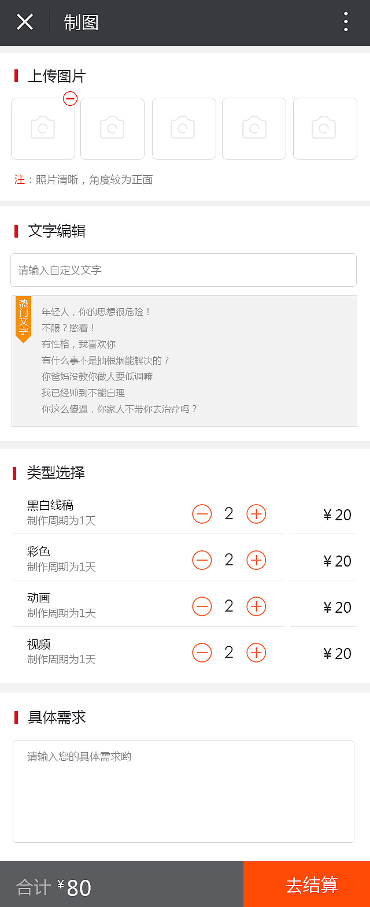370x907 pixels.
Task: Increase 黑白线稿 quantity with plus button
Action: 256,513
